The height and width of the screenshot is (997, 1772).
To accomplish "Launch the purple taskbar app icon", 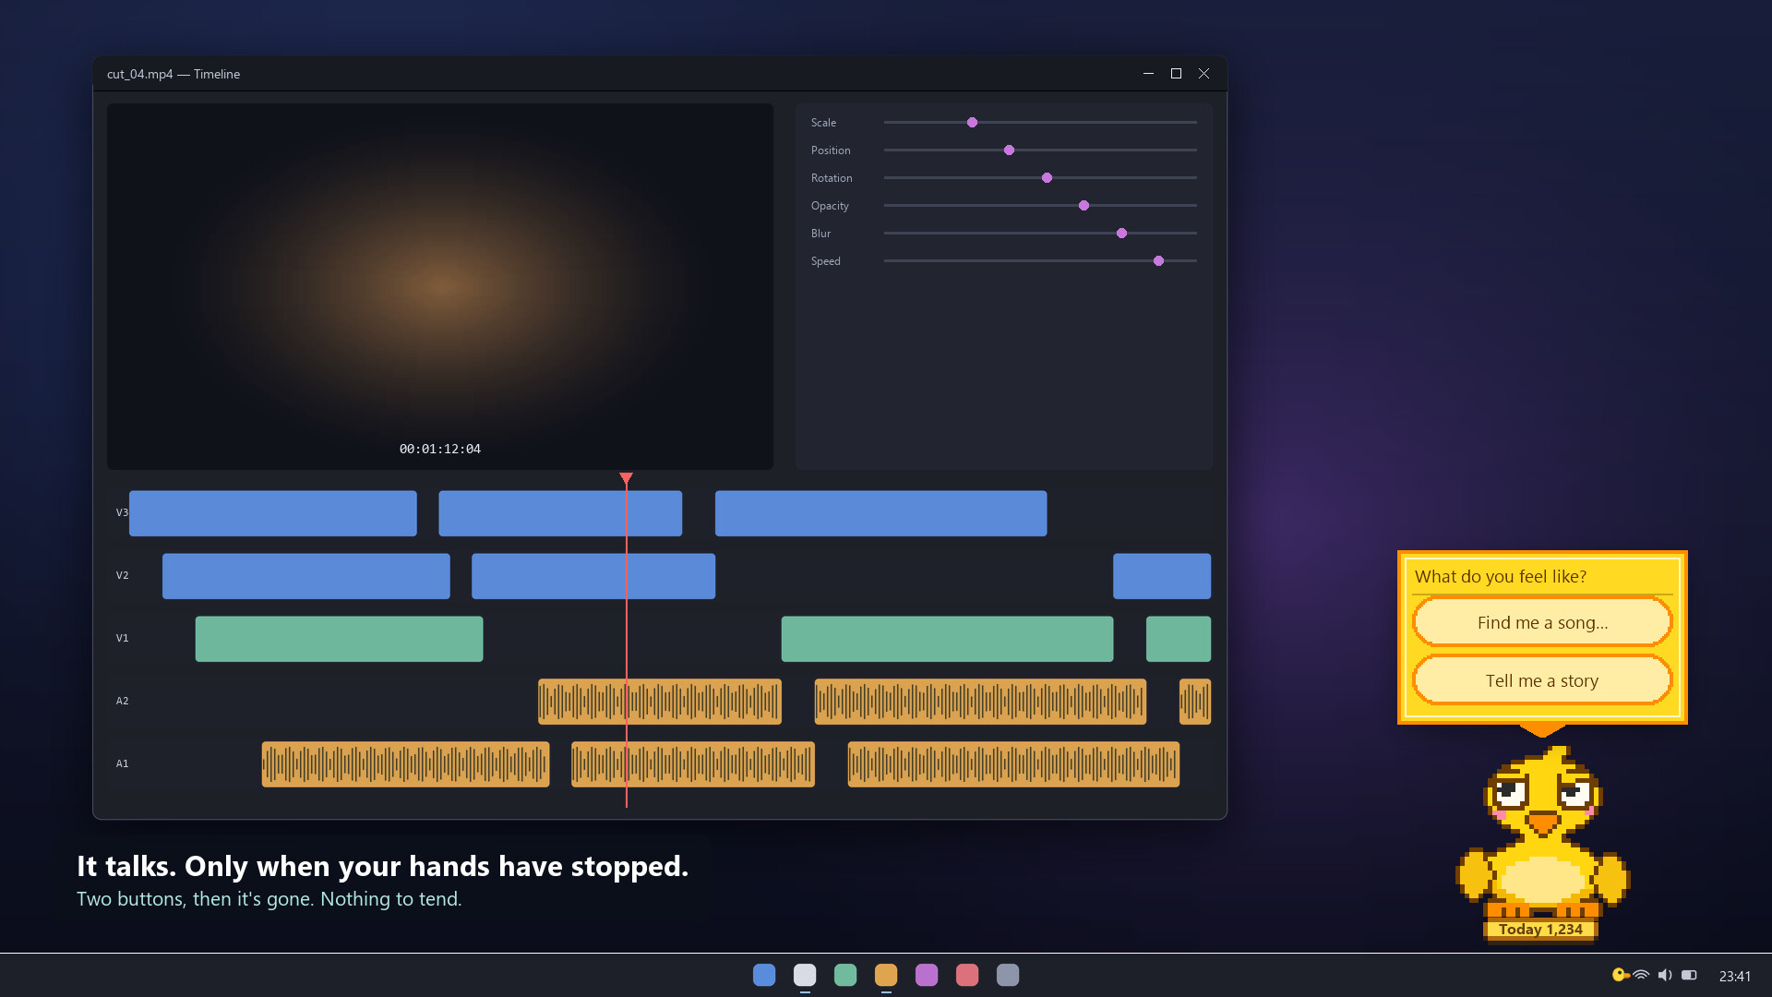I will pos(927,975).
